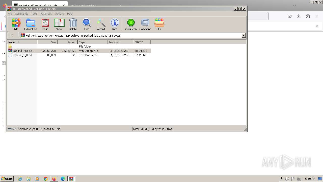Screen dimensions: 323x182
Task: Click the Selected 22,950,270 bytes status text
Action: coord(39,129)
